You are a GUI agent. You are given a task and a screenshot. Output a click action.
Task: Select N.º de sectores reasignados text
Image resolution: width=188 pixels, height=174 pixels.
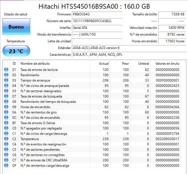(x=41, y=91)
